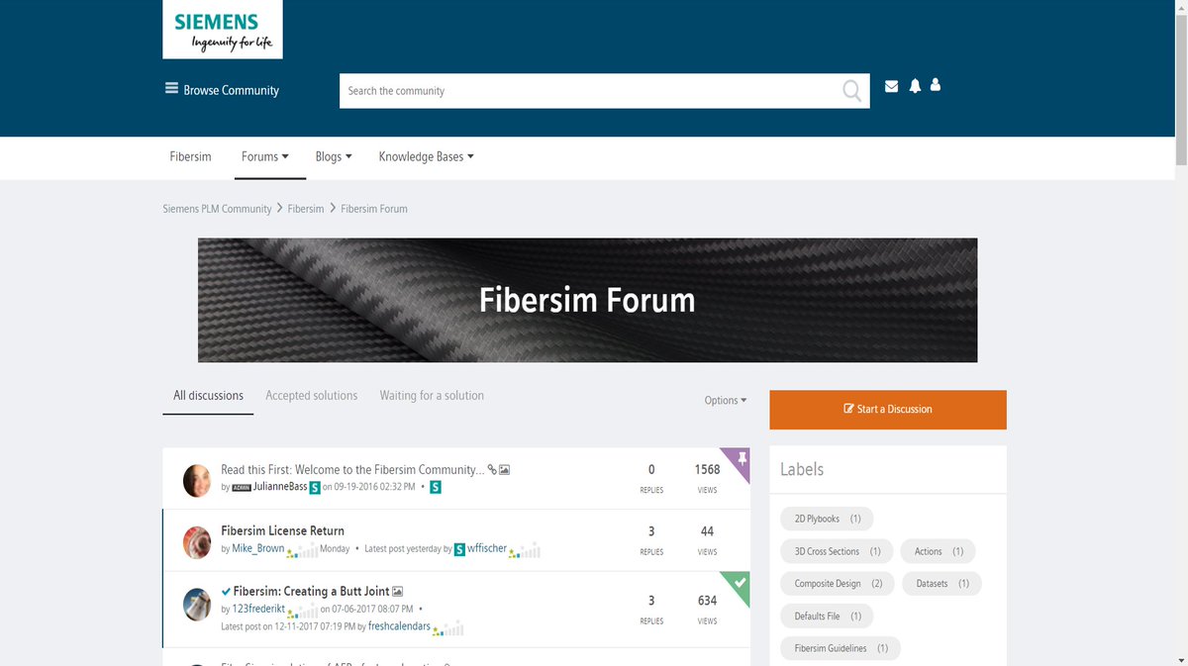Filter by Actions label
The width and height of the screenshot is (1188, 666).
939,551
